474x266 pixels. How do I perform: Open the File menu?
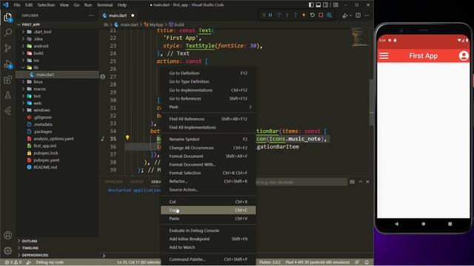17,5
